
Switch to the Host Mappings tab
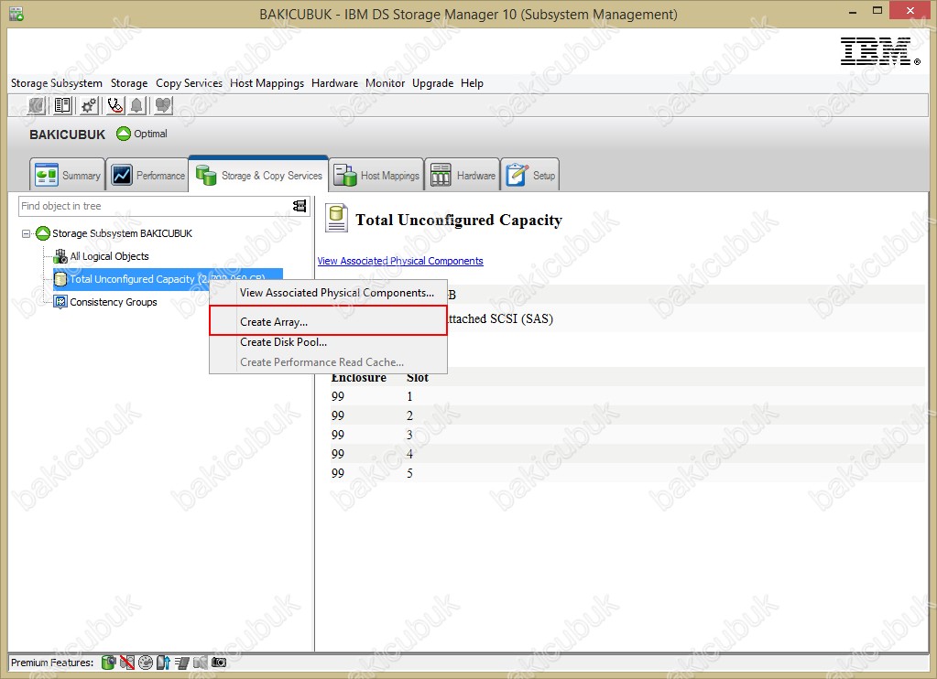376,175
